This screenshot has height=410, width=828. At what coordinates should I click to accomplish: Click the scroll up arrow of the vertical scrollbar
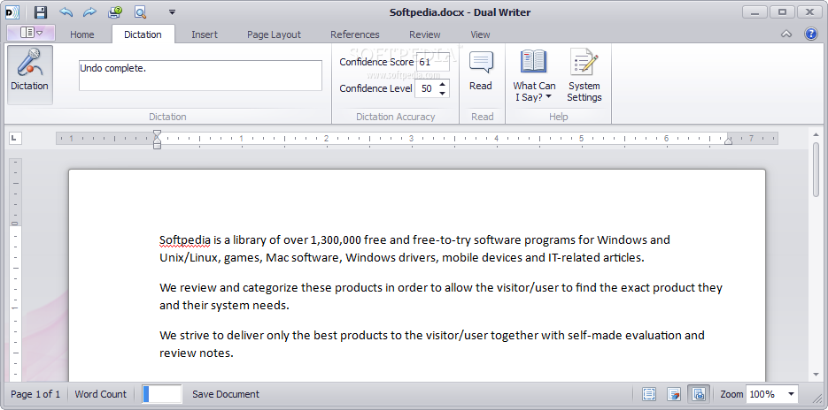coord(816,133)
